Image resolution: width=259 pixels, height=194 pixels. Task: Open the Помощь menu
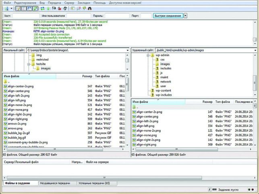tap(99, 3)
